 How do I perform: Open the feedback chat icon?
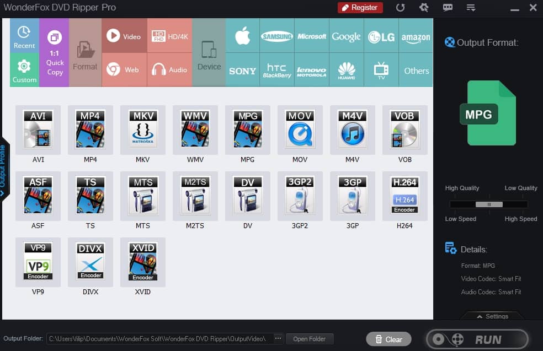point(448,8)
